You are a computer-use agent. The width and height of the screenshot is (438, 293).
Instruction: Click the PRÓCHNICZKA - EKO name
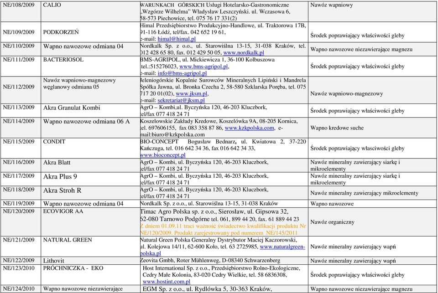[73, 268]
